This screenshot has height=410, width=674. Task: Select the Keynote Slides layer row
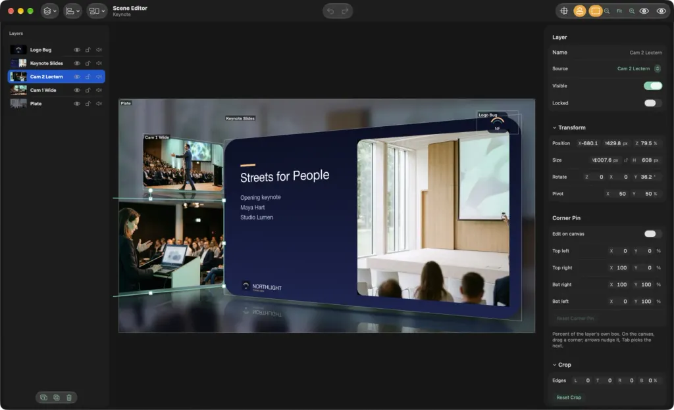[x=57, y=63]
